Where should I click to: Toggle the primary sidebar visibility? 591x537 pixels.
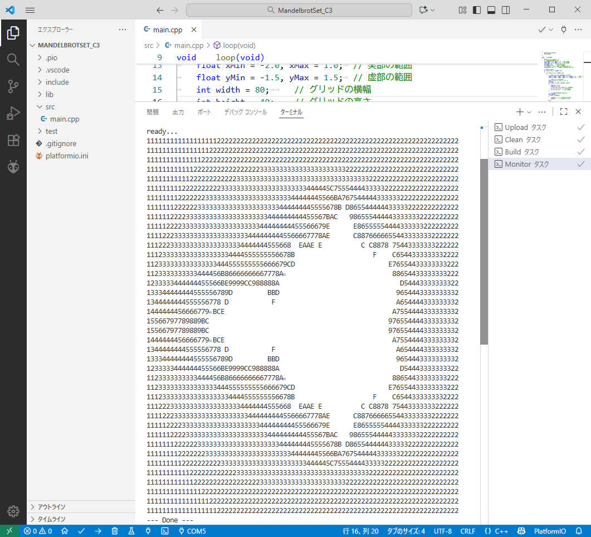click(x=477, y=10)
